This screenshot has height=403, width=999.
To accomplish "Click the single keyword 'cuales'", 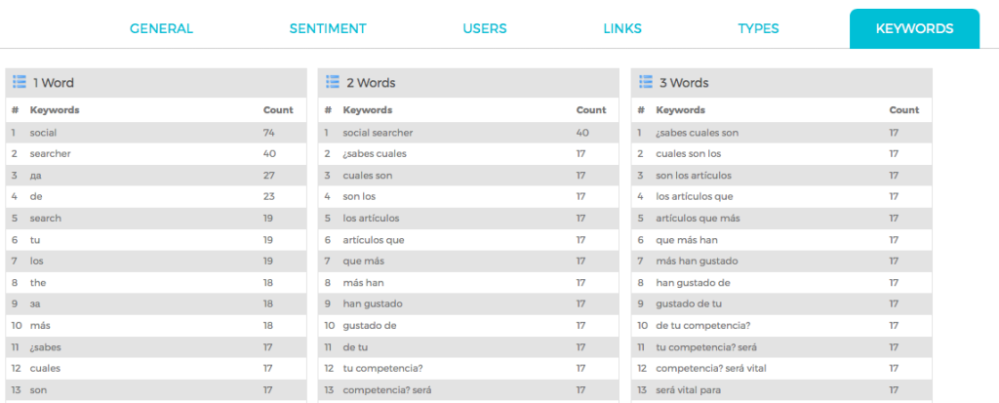I will coord(45,369).
